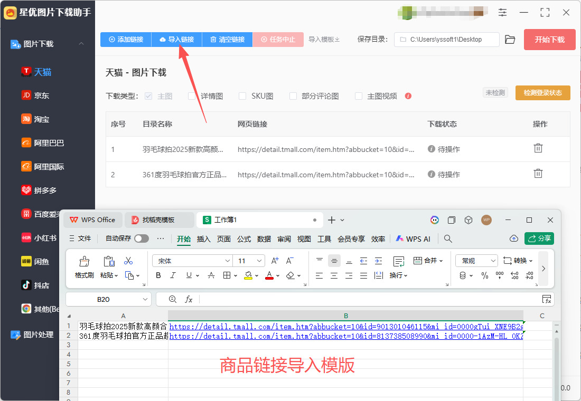
Task: Toggle italic formatting
Action: pyautogui.click(x=173, y=275)
